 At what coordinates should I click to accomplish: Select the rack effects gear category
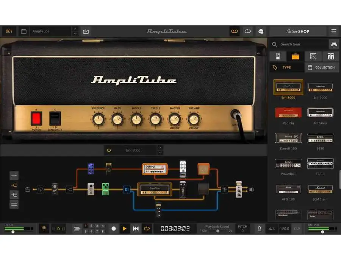coord(330,56)
